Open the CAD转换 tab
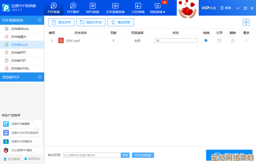The height and width of the screenshot is (164, 256). coord(138,8)
